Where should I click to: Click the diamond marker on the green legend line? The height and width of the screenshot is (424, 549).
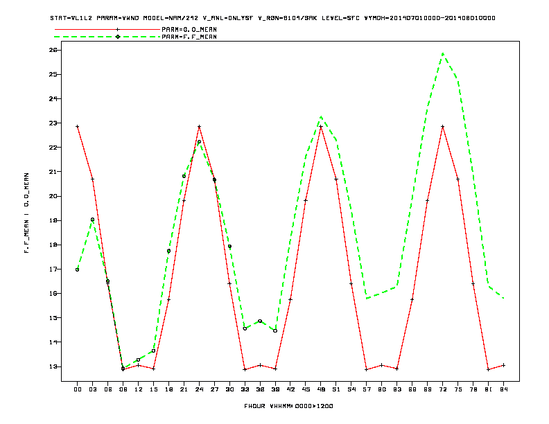tap(118, 37)
